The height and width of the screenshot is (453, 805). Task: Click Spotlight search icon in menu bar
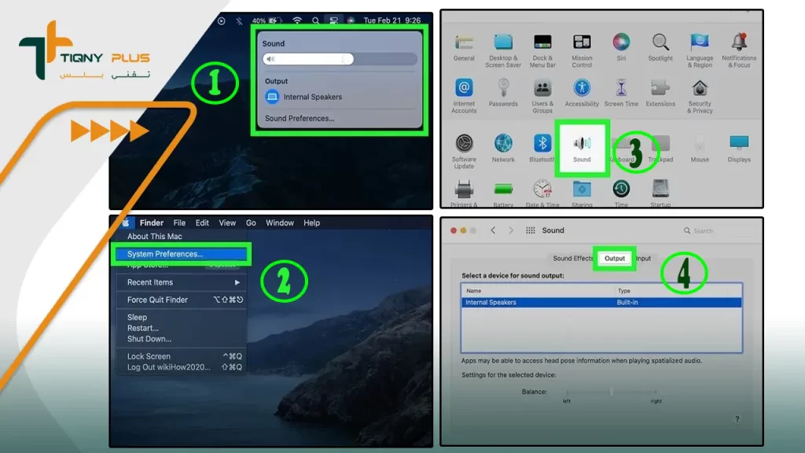(315, 20)
